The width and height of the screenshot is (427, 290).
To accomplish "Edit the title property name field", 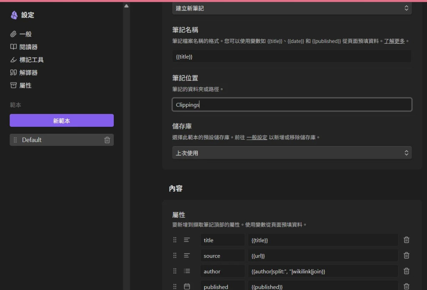I will [x=223, y=240].
